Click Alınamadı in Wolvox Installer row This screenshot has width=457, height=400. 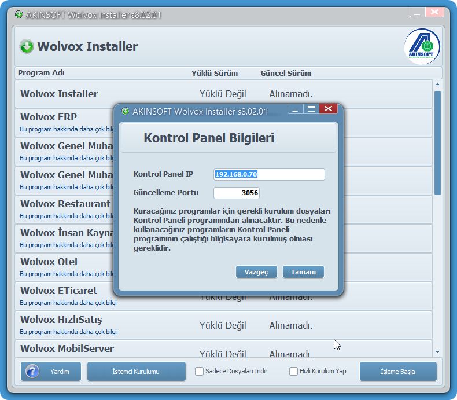(290, 94)
